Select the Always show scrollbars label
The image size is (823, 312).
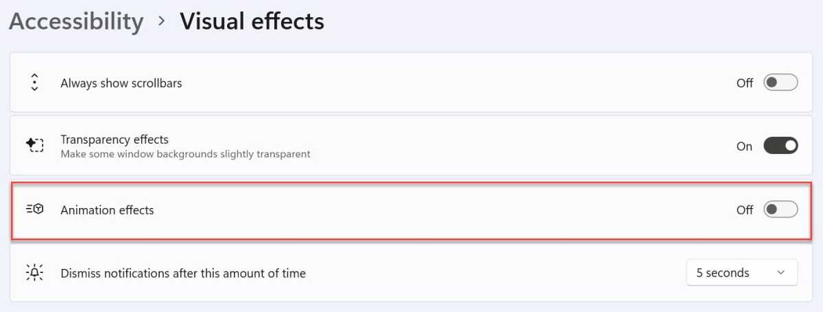pyautogui.click(x=121, y=83)
